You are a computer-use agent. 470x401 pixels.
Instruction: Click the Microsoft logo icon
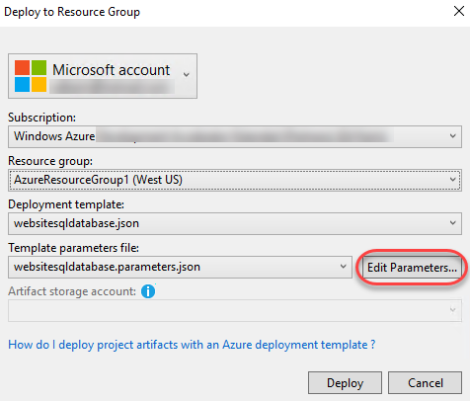[x=31, y=76]
